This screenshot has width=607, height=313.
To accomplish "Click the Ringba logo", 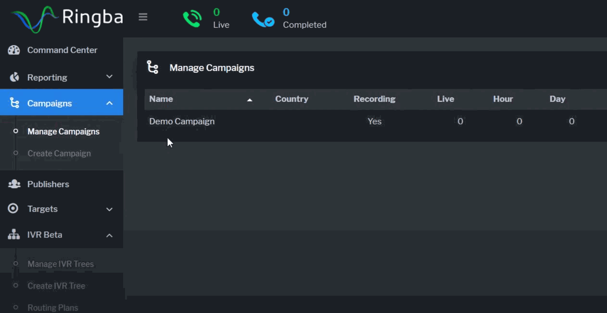I will 65,18.
